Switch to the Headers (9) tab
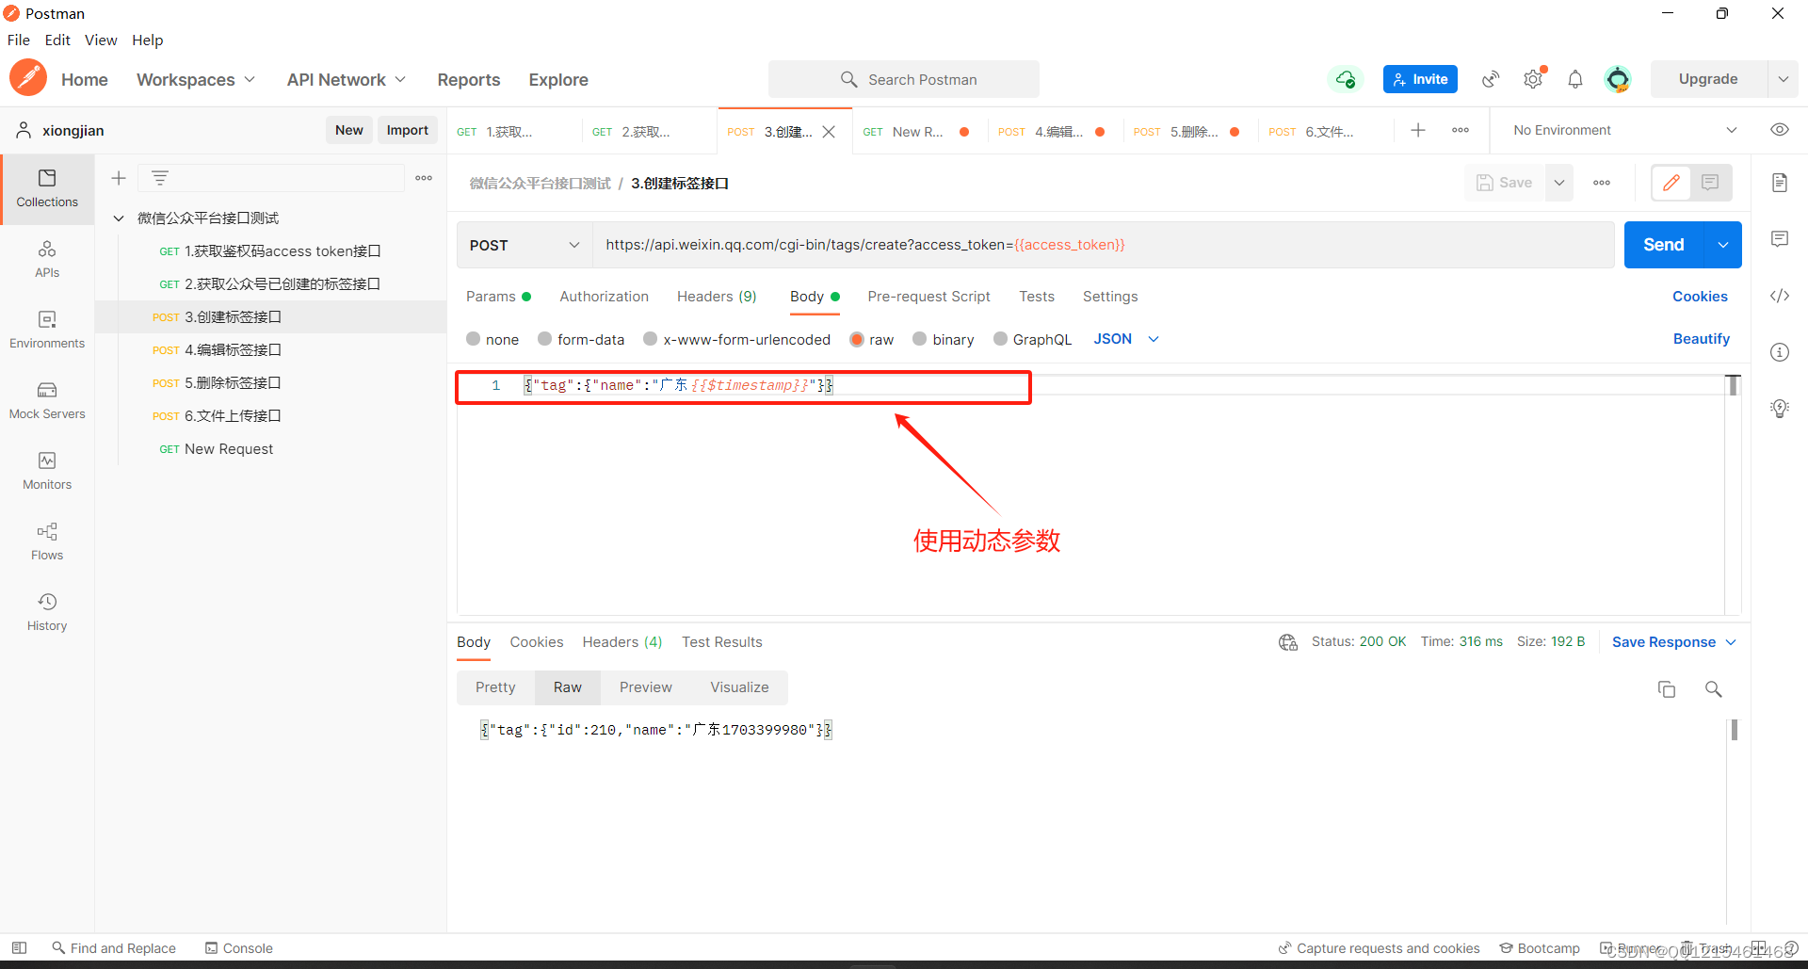 717,297
